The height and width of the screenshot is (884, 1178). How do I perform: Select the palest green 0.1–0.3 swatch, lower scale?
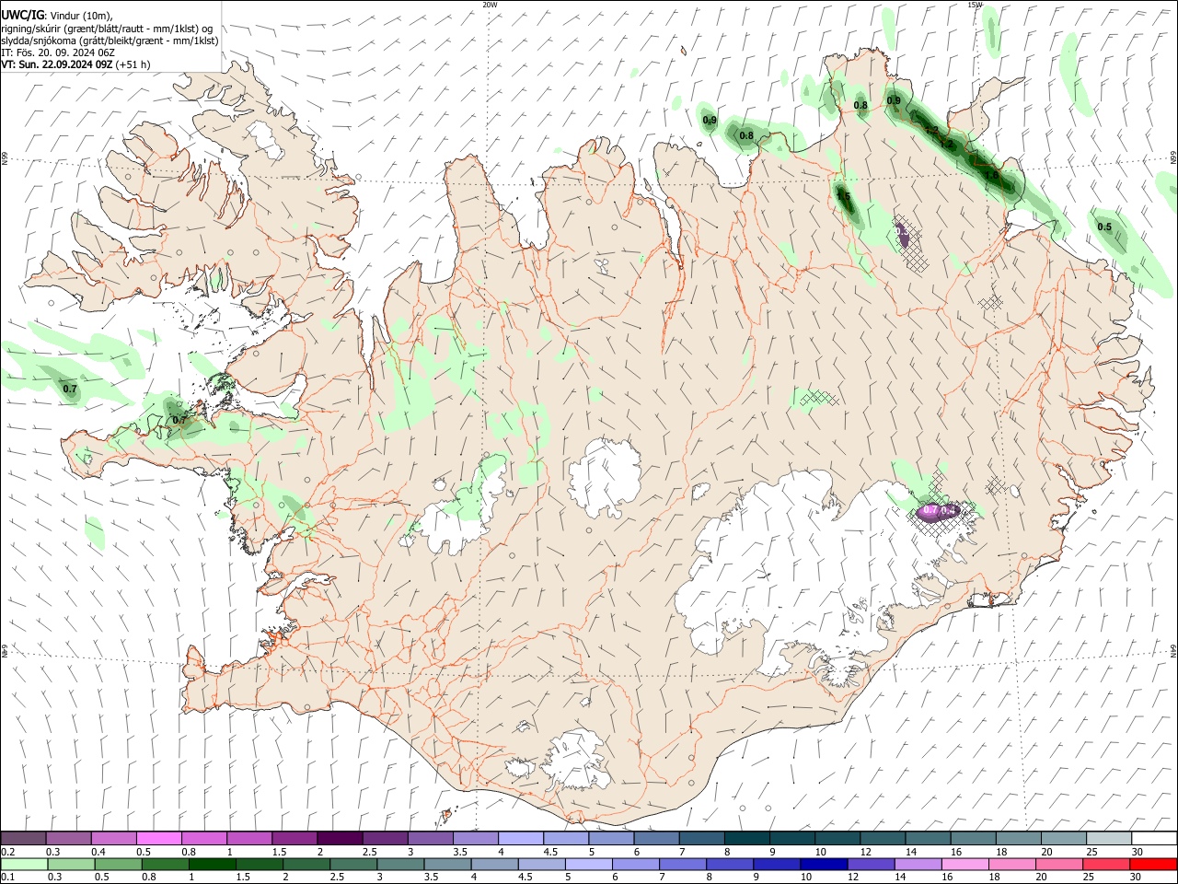[x=24, y=865]
